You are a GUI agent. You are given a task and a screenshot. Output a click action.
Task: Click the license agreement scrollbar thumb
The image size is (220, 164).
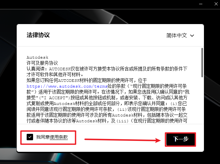[202, 63]
